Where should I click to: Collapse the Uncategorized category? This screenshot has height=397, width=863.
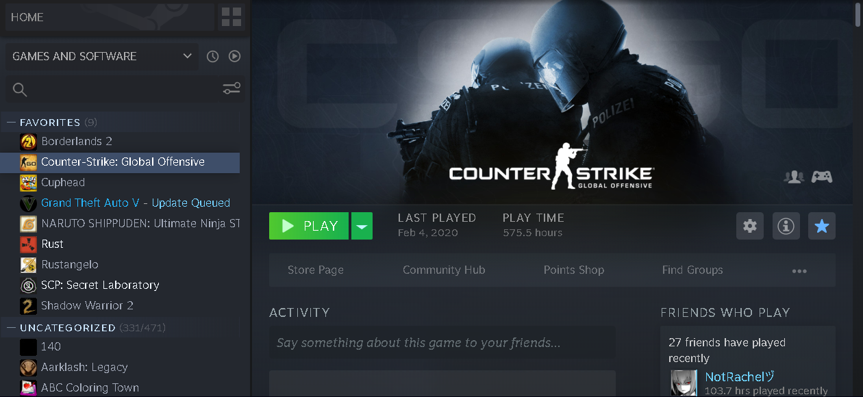[11, 328]
